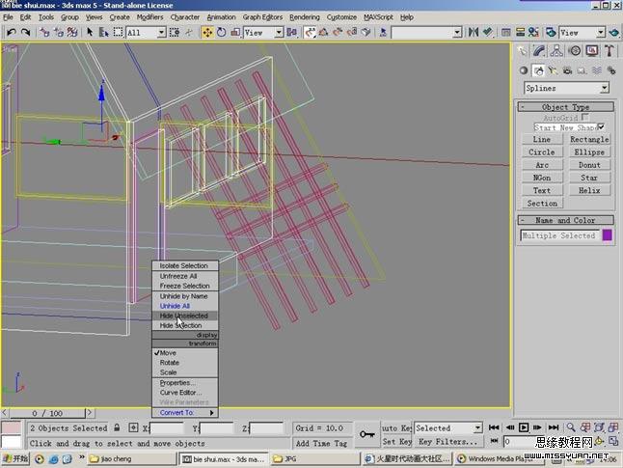623x468 pixels.
Task: Collapse the Name and Color rollout
Action: tap(565, 220)
